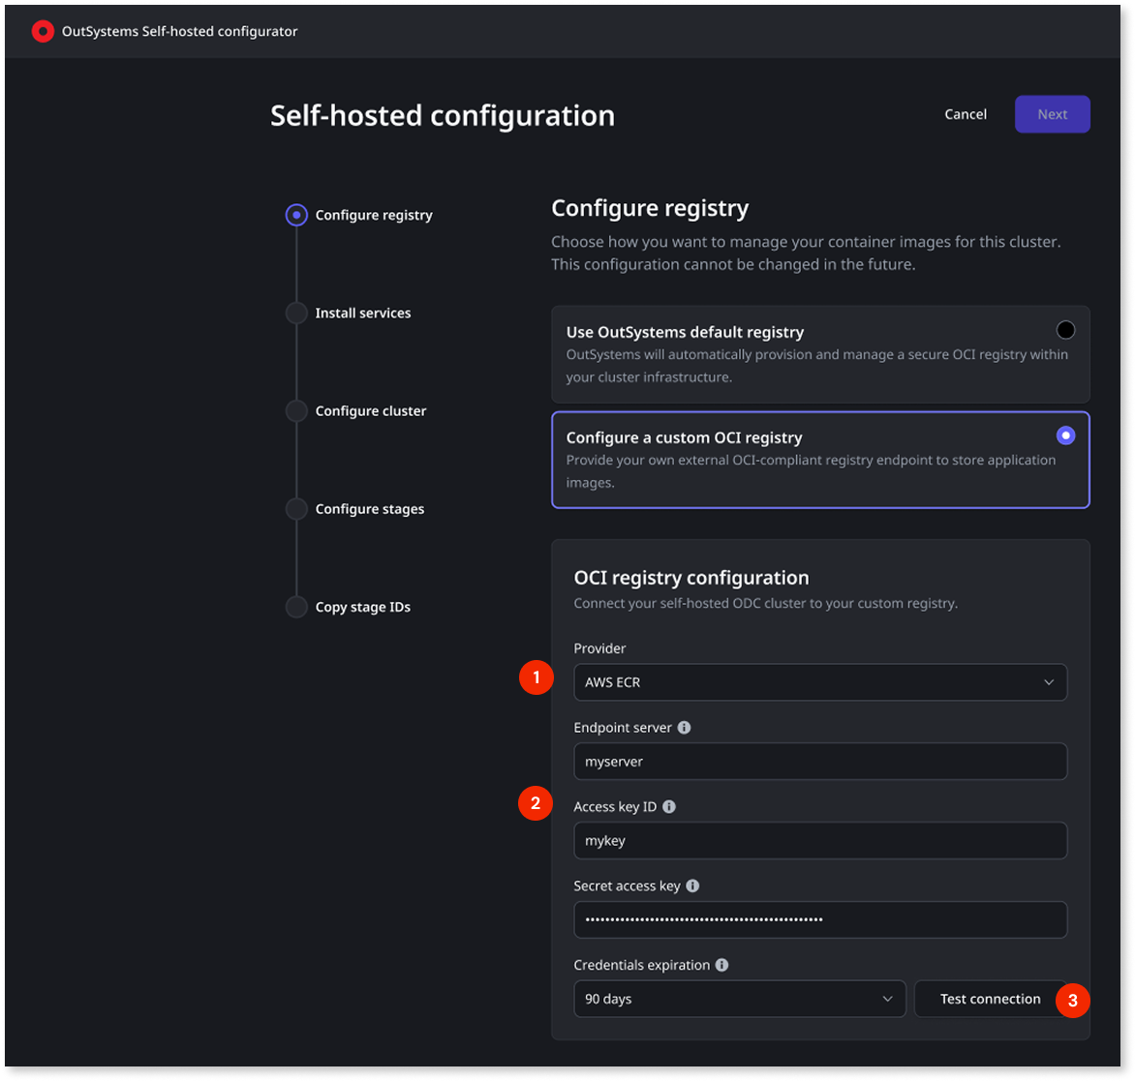Click the Use OutSystems default registry card title
Screen dimensions: 1135x1081
pos(685,332)
